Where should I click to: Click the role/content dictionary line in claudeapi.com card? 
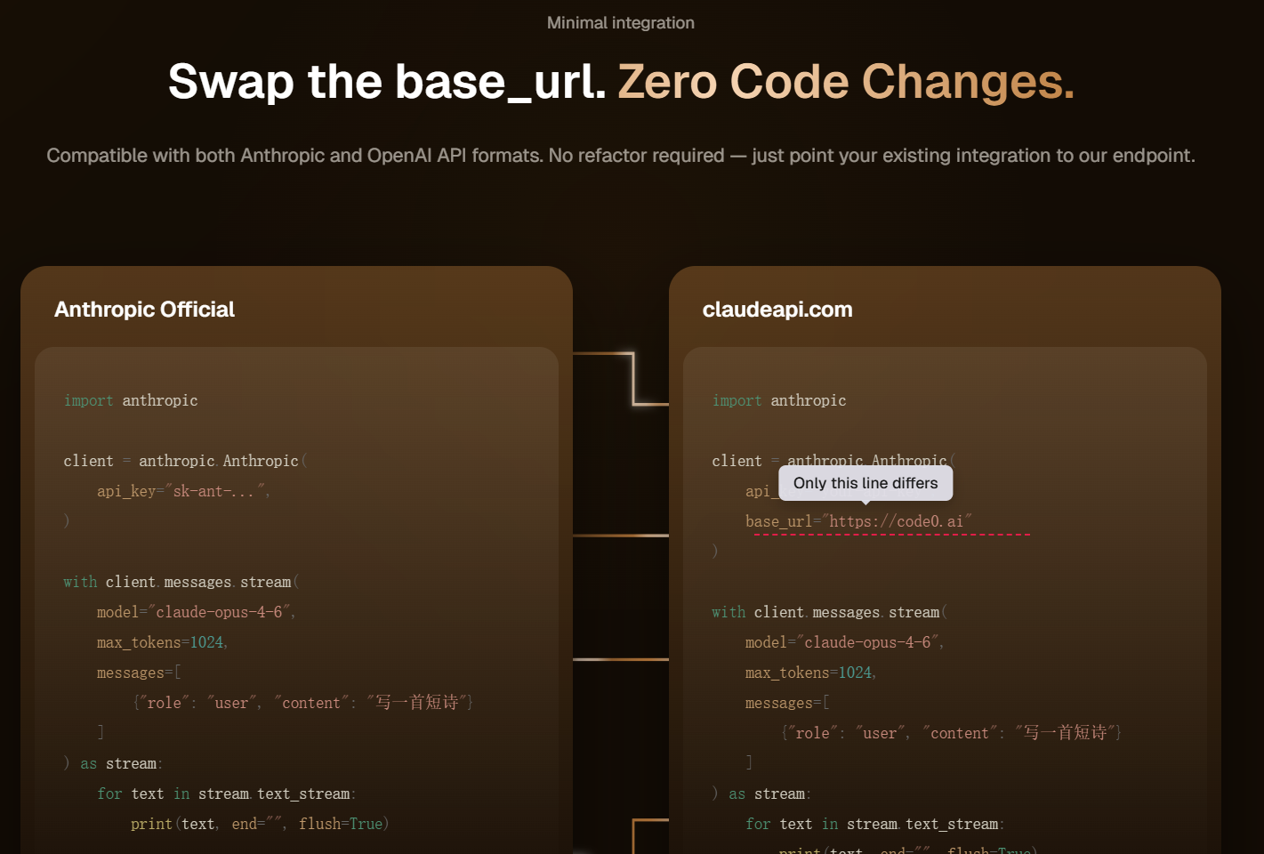[951, 733]
